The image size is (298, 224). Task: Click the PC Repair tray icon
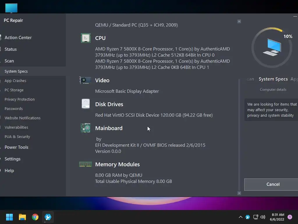(248, 217)
